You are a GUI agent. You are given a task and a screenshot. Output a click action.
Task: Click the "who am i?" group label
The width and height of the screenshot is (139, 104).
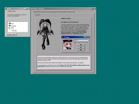(38, 15)
